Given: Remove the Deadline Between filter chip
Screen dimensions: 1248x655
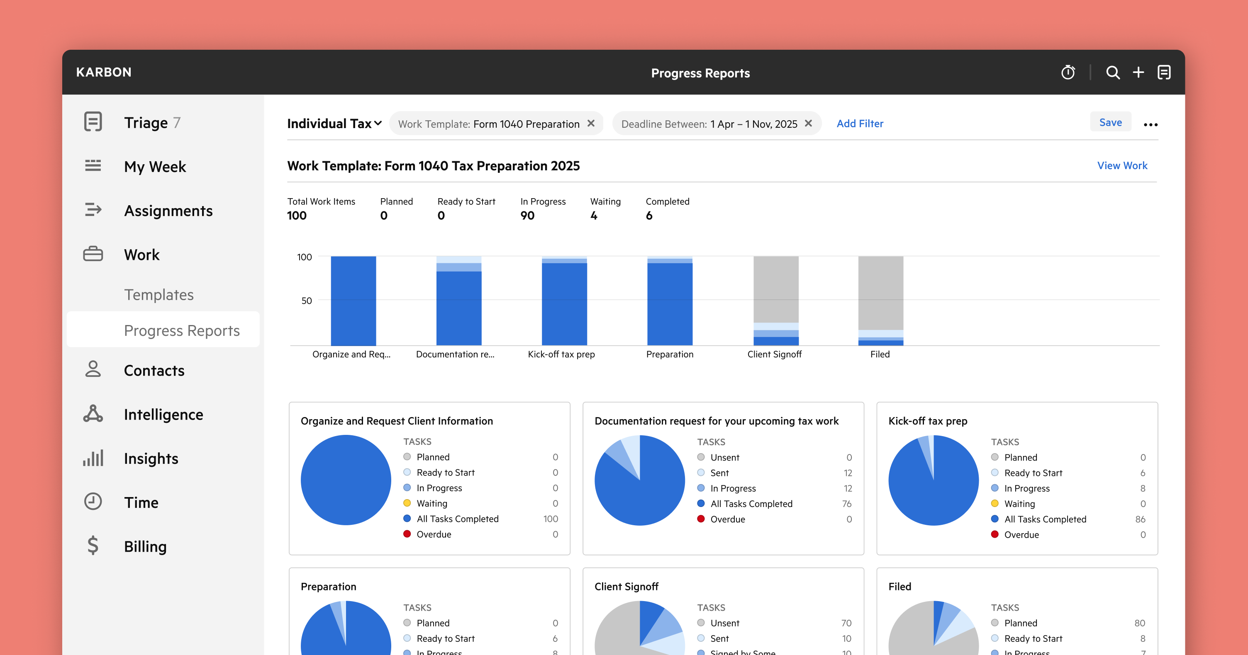Looking at the screenshot, I should click(808, 124).
